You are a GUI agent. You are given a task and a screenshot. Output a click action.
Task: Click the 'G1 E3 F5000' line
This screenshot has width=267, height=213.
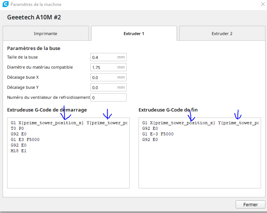click(25, 140)
